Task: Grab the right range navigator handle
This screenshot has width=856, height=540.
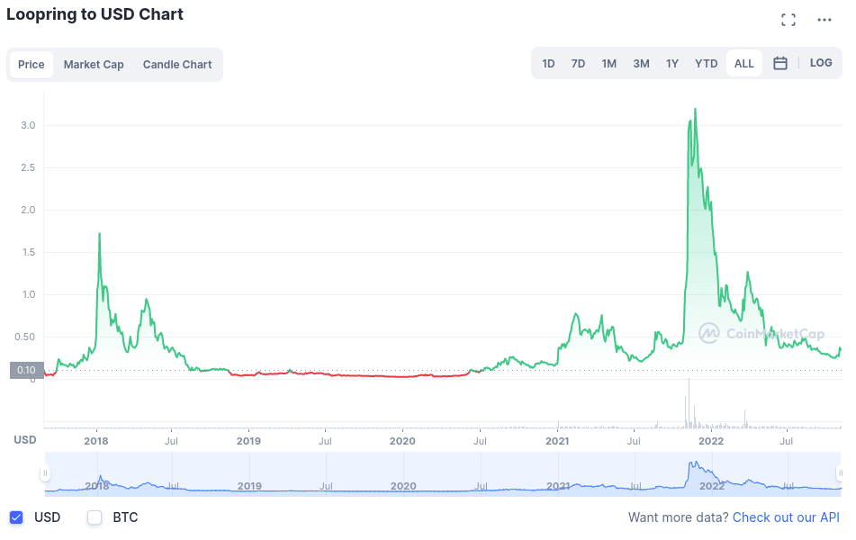Action: [840, 472]
